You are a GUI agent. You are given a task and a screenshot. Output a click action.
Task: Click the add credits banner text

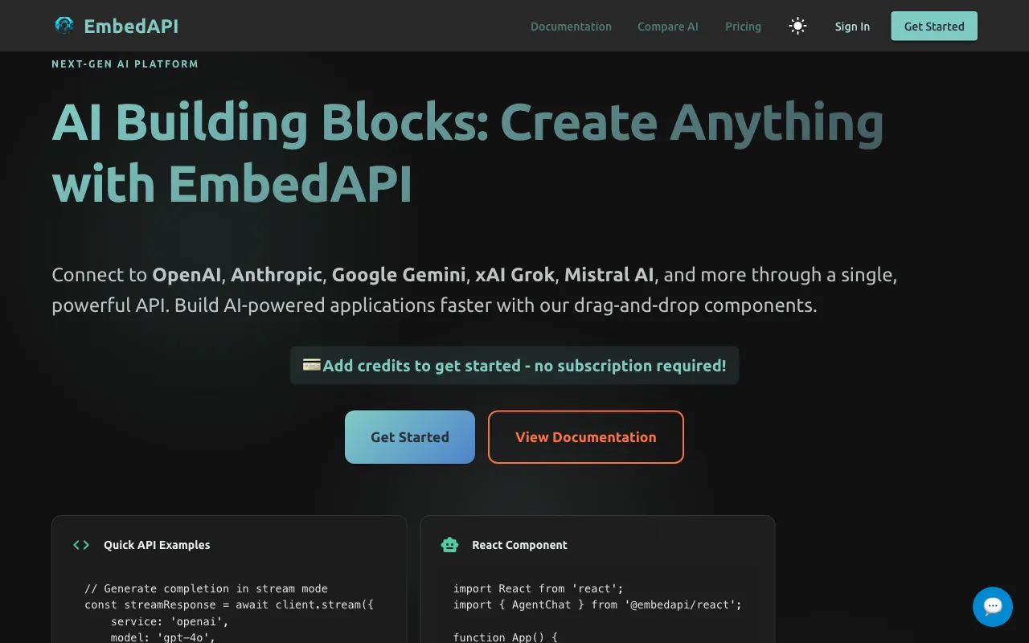(x=524, y=366)
